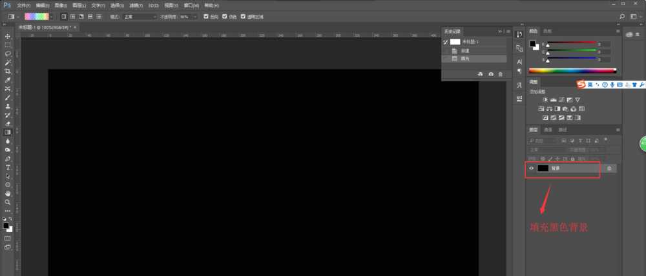This screenshot has height=276, width=646.
Task: Close the 未标题-1 document tab
Action: click(x=75, y=27)
